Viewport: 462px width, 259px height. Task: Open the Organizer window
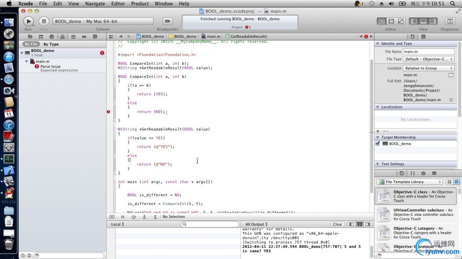click(x=449, y=21)
